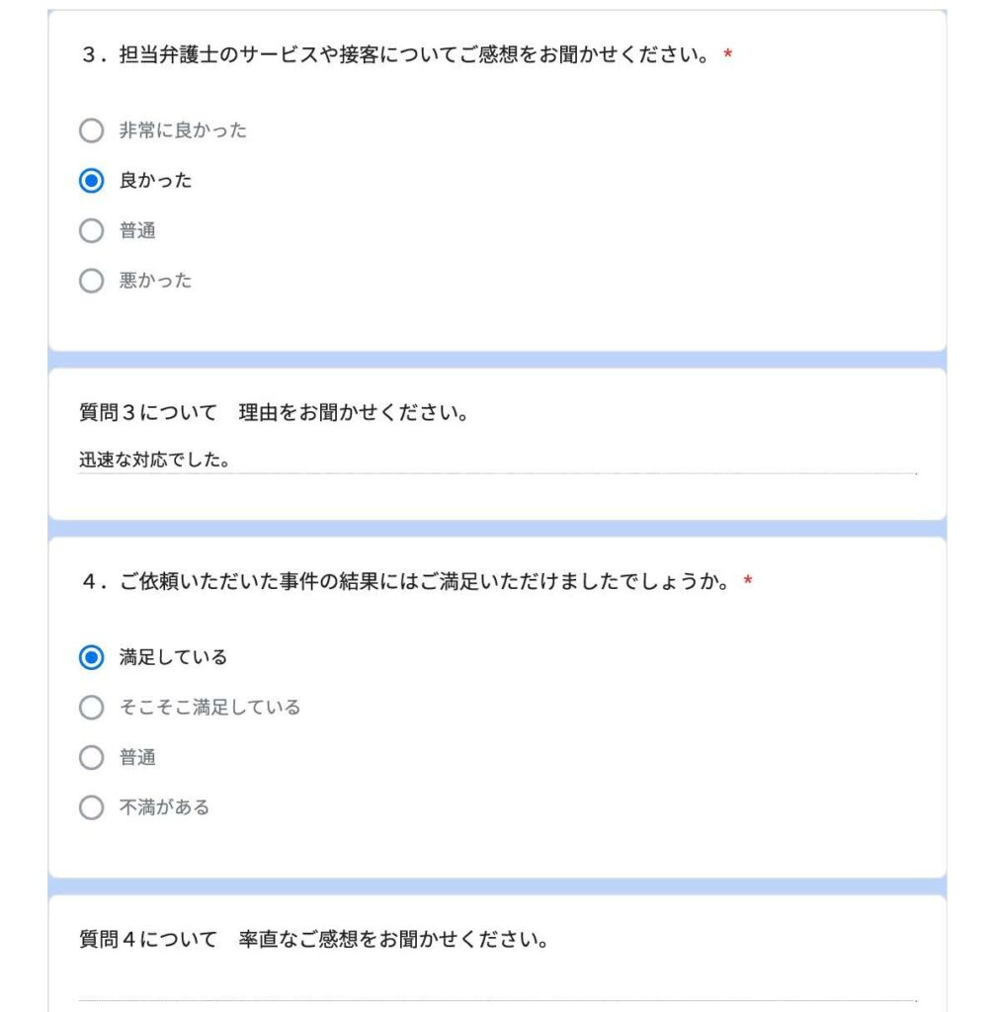Screen dimensions: 993x1012
Task: Click the red asterisk on question 4
Action: (x=748, y=583)
